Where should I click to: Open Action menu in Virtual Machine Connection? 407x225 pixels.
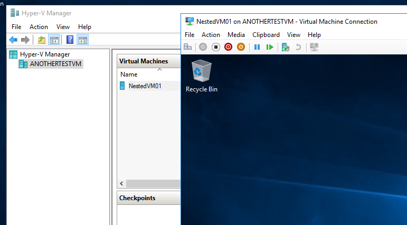(x=211, y=34)
